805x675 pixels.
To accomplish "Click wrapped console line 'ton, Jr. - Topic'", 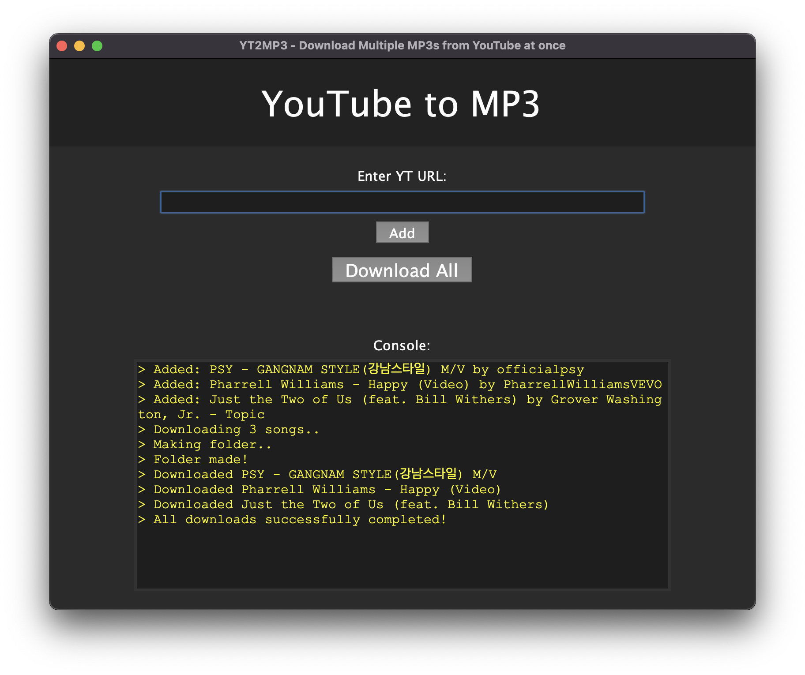I will 201,414.
